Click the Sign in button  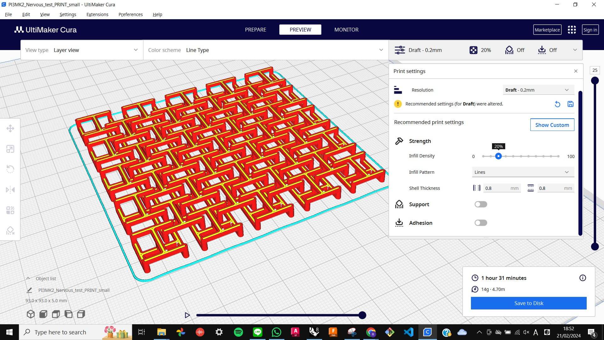(x=590, y=30)
